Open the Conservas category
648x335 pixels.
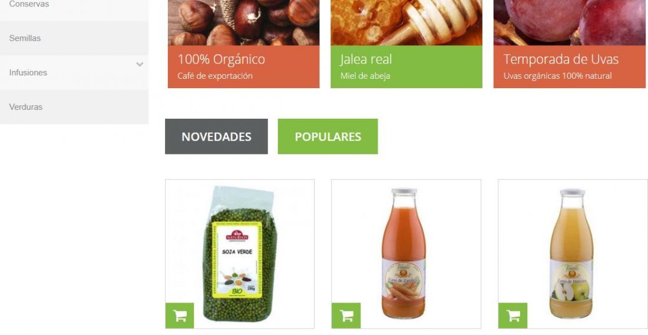pyautogui.click(x=29, y=4)
